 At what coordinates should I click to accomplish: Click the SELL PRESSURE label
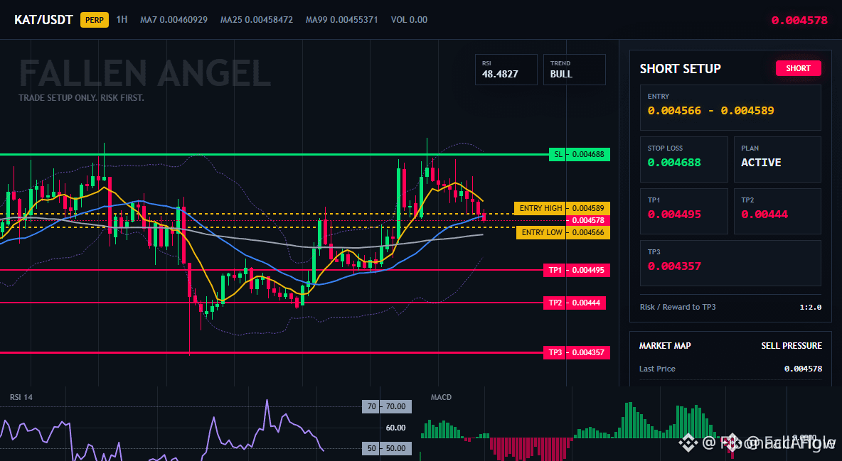[x=792, y=346]
